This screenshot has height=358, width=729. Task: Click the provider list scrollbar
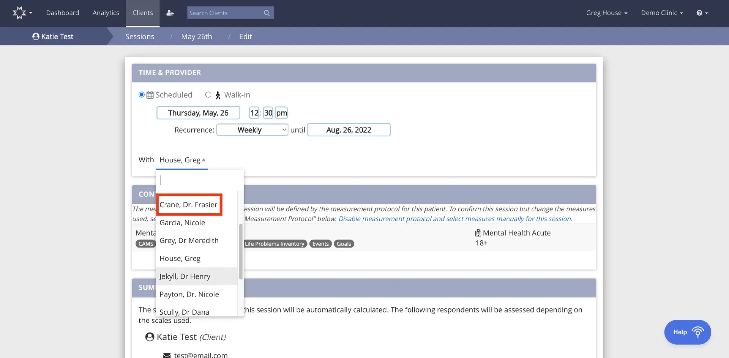point(241,251)
